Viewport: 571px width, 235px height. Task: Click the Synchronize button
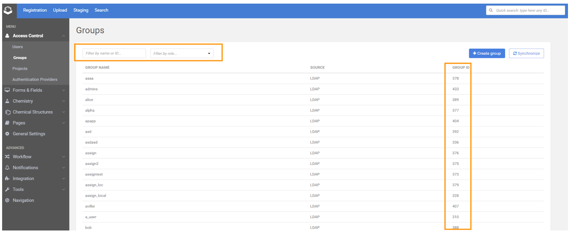point(526,53)
